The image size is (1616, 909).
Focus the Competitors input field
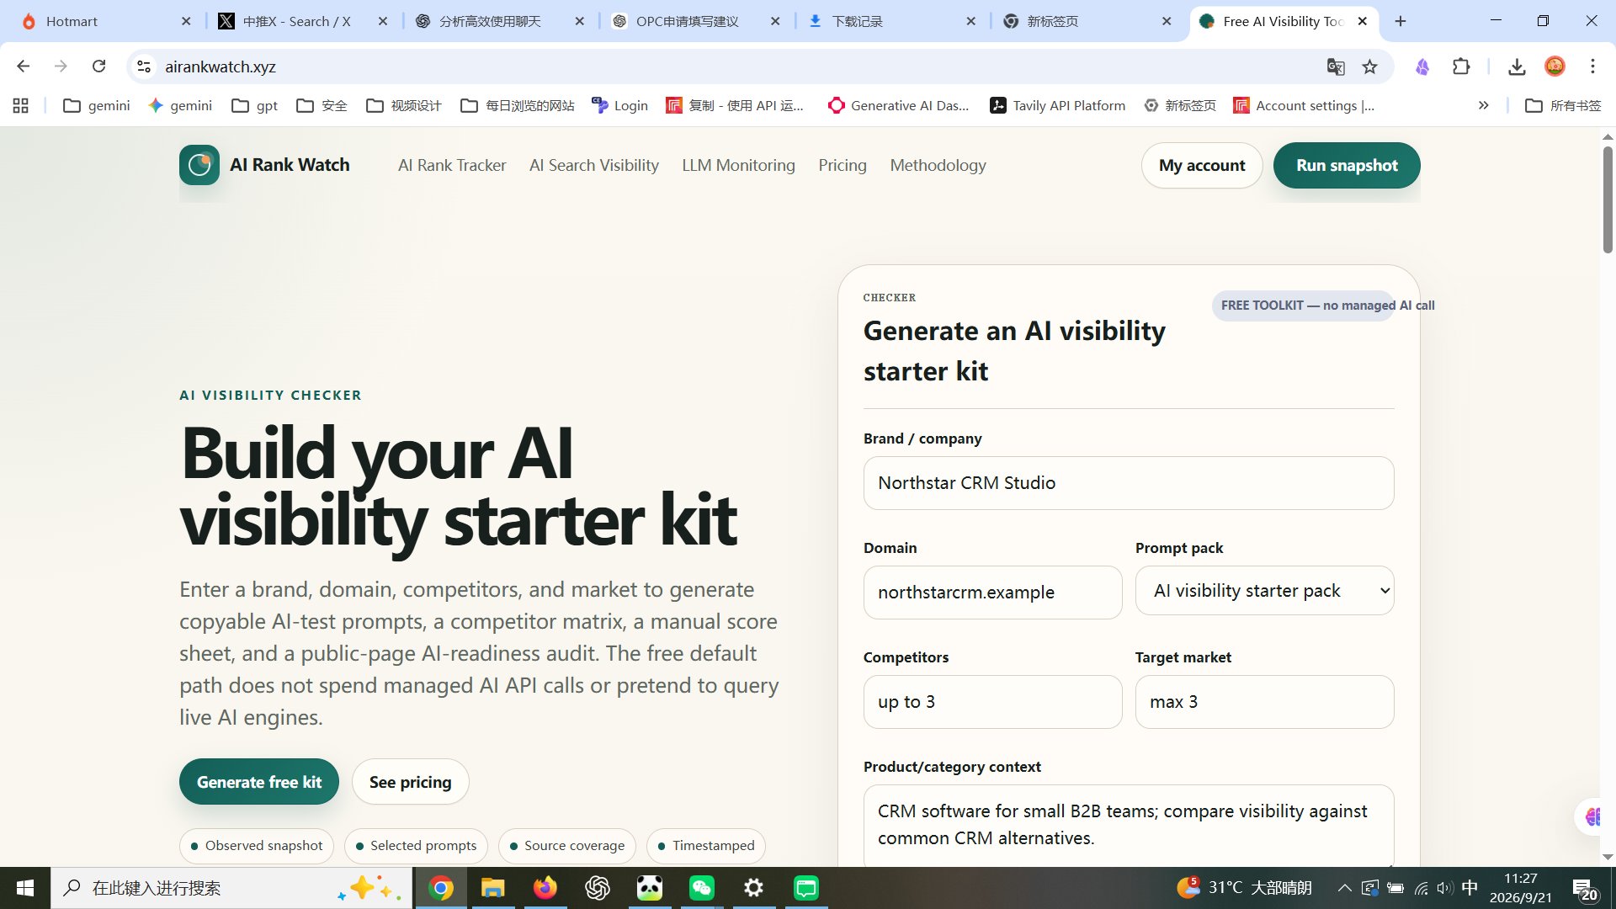(x=992, y=702)
